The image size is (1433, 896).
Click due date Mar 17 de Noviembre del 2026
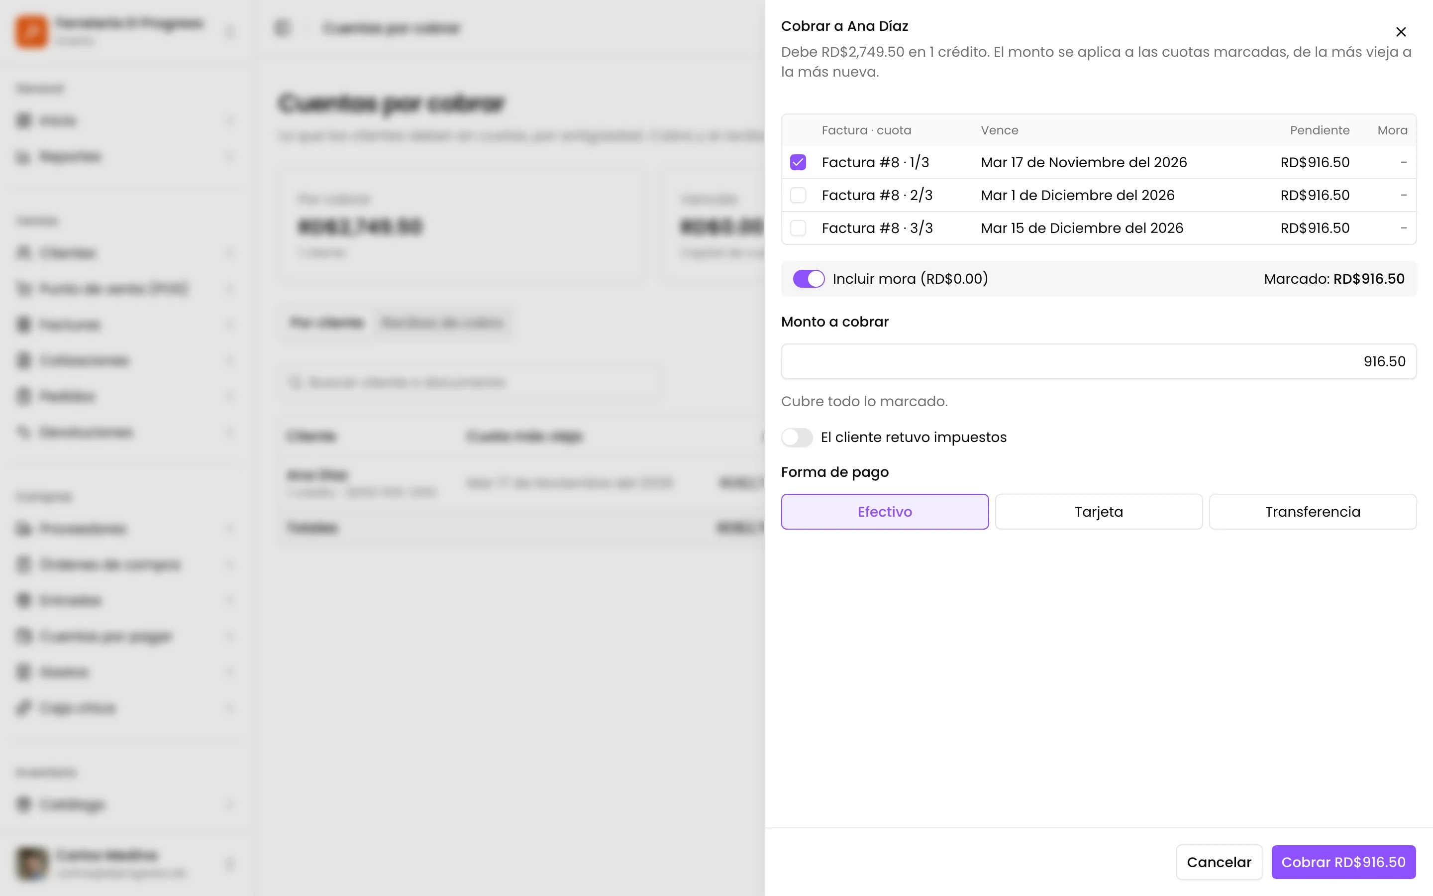[1084, 162]
